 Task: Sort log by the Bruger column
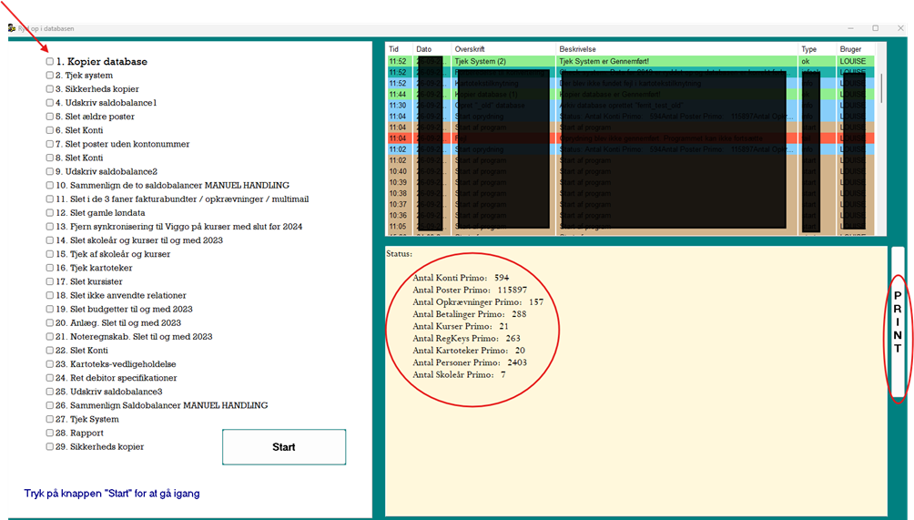click(856, 49)
